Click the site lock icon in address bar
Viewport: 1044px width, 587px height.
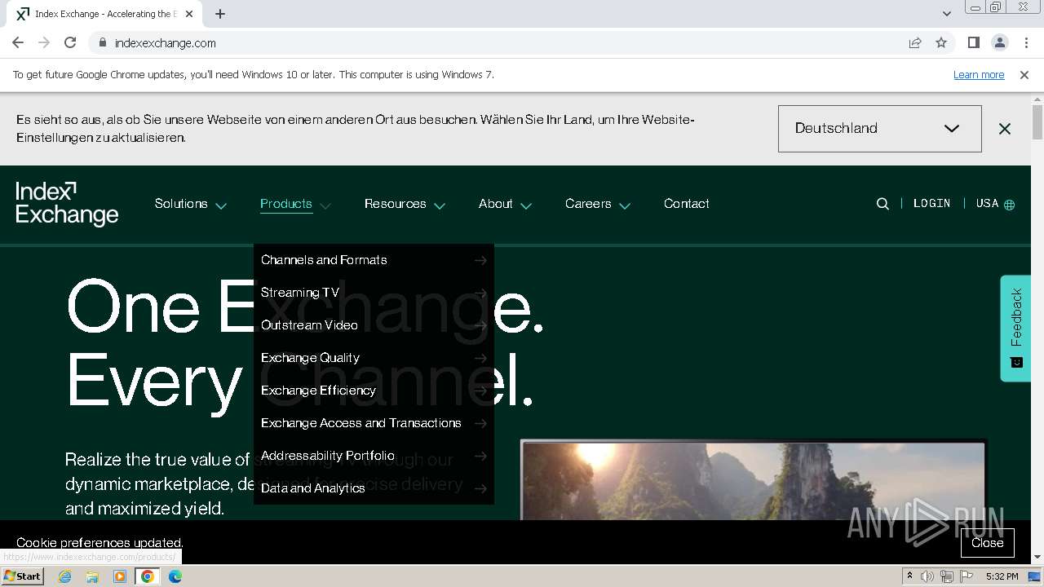pyautogui.click(x=102, y=42)
